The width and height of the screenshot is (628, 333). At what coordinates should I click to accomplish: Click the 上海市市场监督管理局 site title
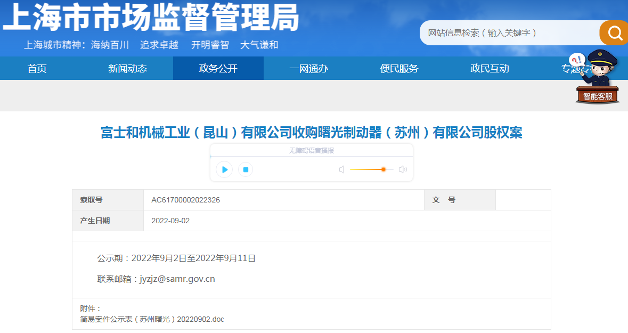click(x=151, y=17)
